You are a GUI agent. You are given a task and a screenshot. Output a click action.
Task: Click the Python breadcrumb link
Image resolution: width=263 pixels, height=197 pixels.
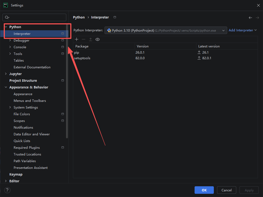point(79,17)
